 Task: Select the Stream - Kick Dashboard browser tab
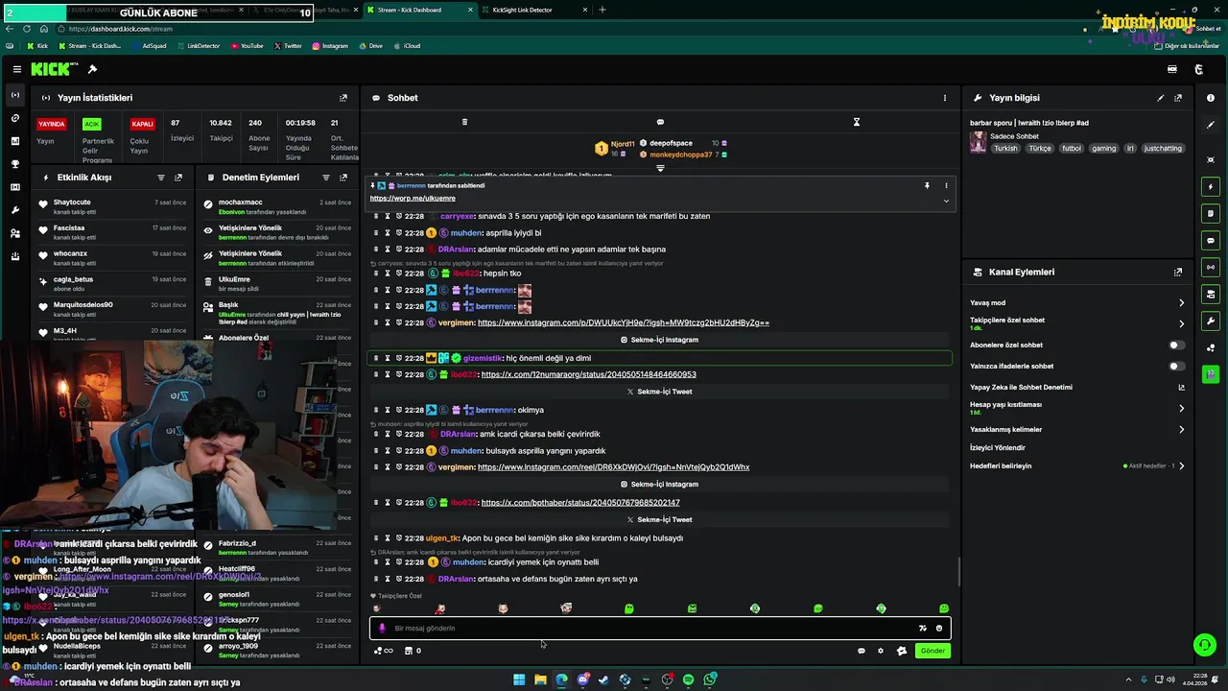coord(422,10)
